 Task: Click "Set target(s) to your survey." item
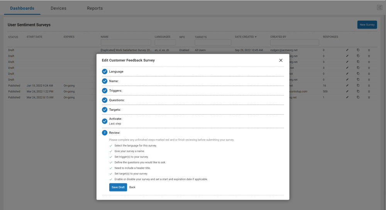click(131, 174)
